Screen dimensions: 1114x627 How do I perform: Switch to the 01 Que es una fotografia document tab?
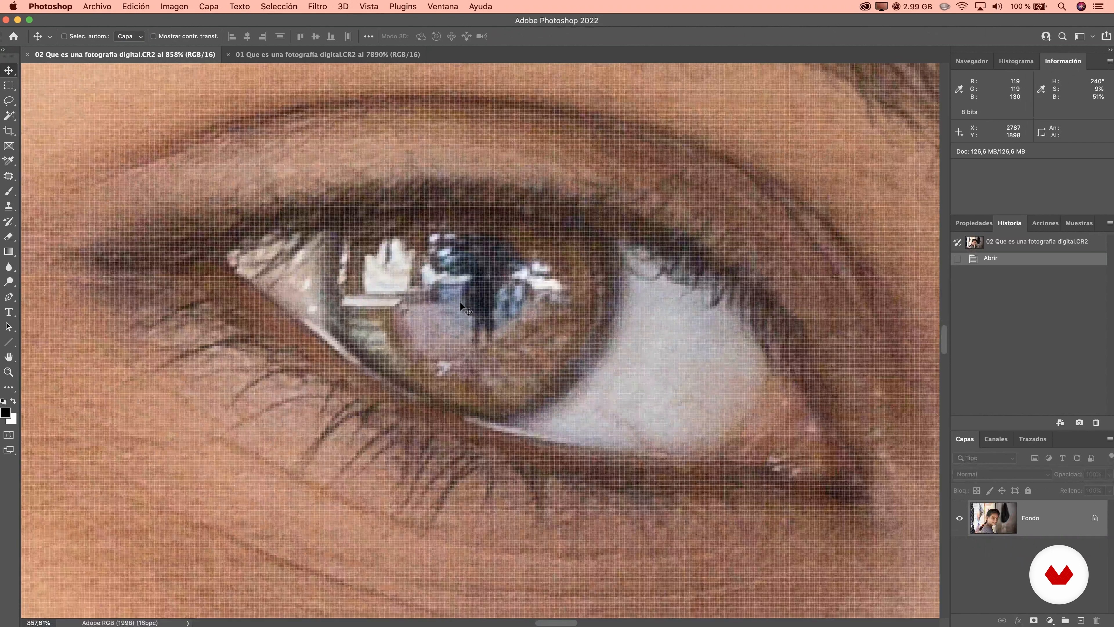327,55
